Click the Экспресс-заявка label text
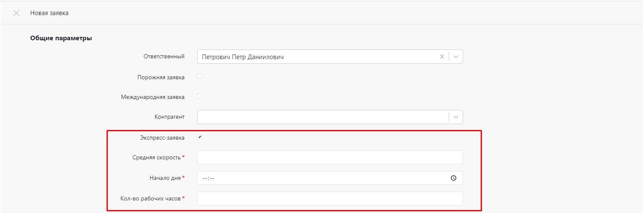643x213 pixels. coord(162,138)
